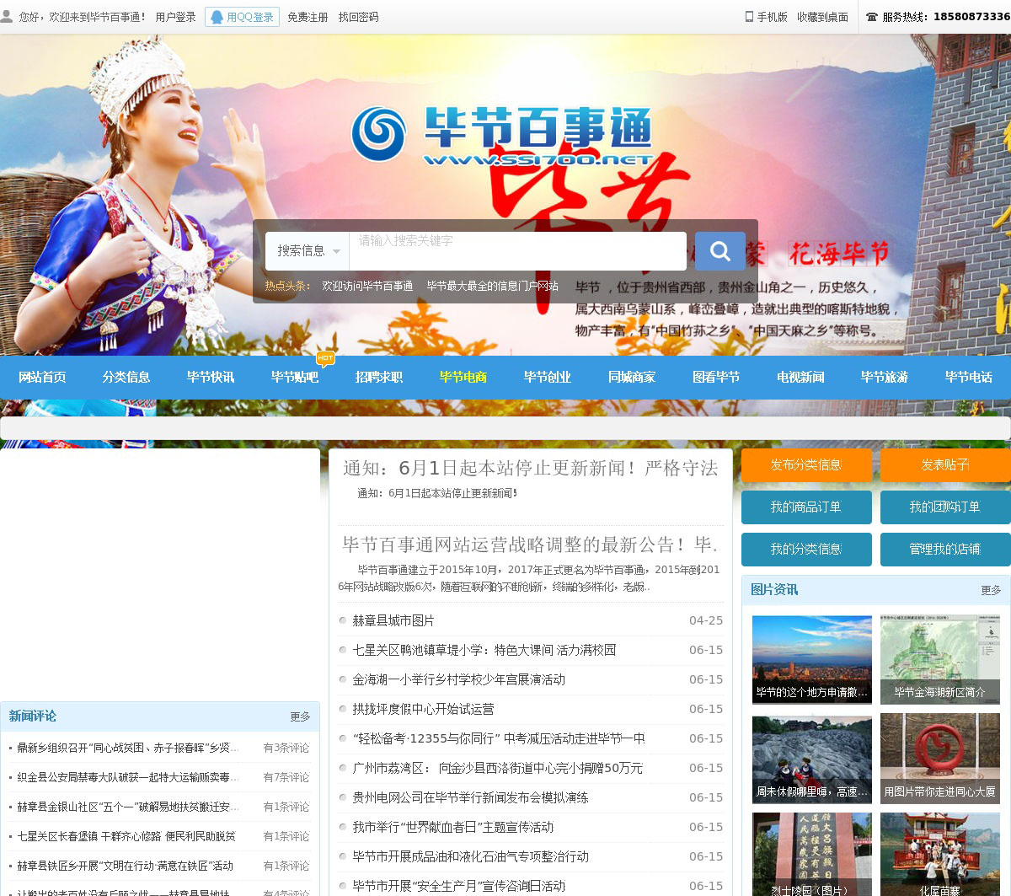Open the red sculpture 用图片带你走进同心大厦 thumbnail
1011x896 pixels.
(940, 758)
